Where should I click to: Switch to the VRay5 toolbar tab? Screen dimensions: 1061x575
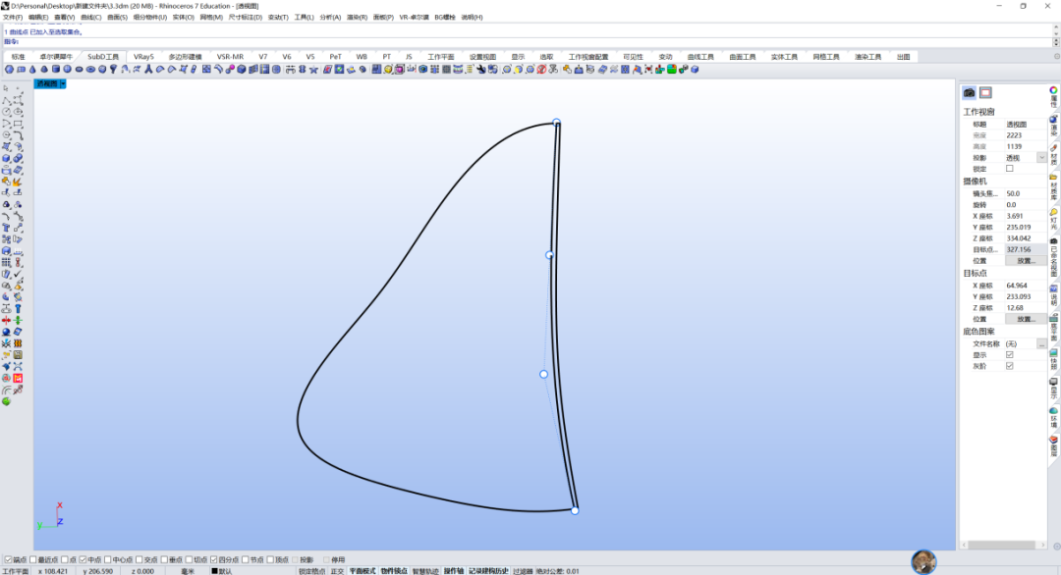(x=143, y=58)
